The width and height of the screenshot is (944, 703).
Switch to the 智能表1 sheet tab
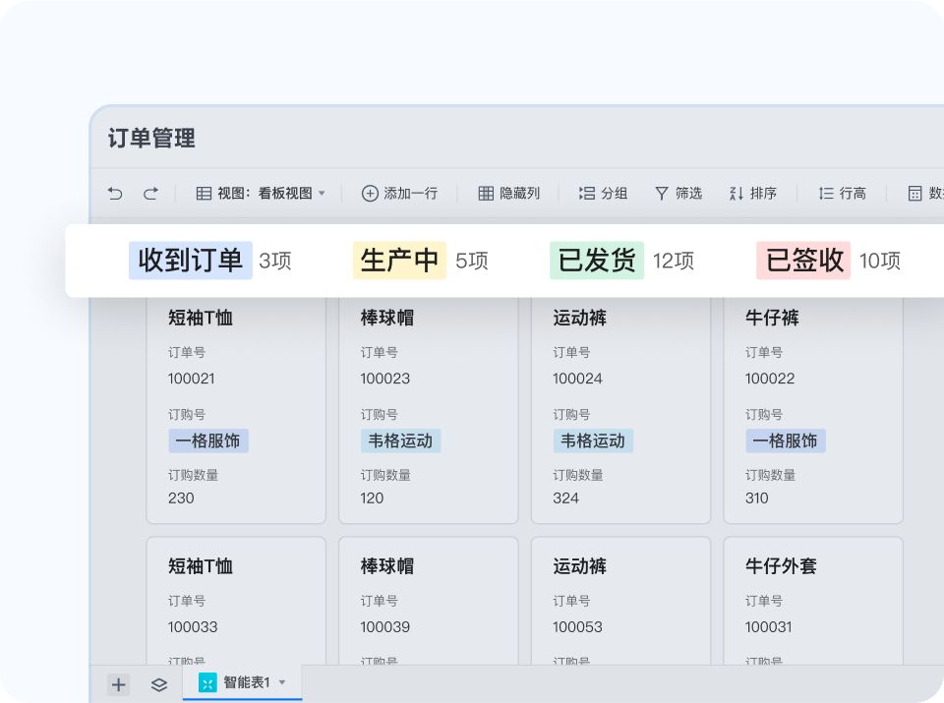tap(244, 681)
